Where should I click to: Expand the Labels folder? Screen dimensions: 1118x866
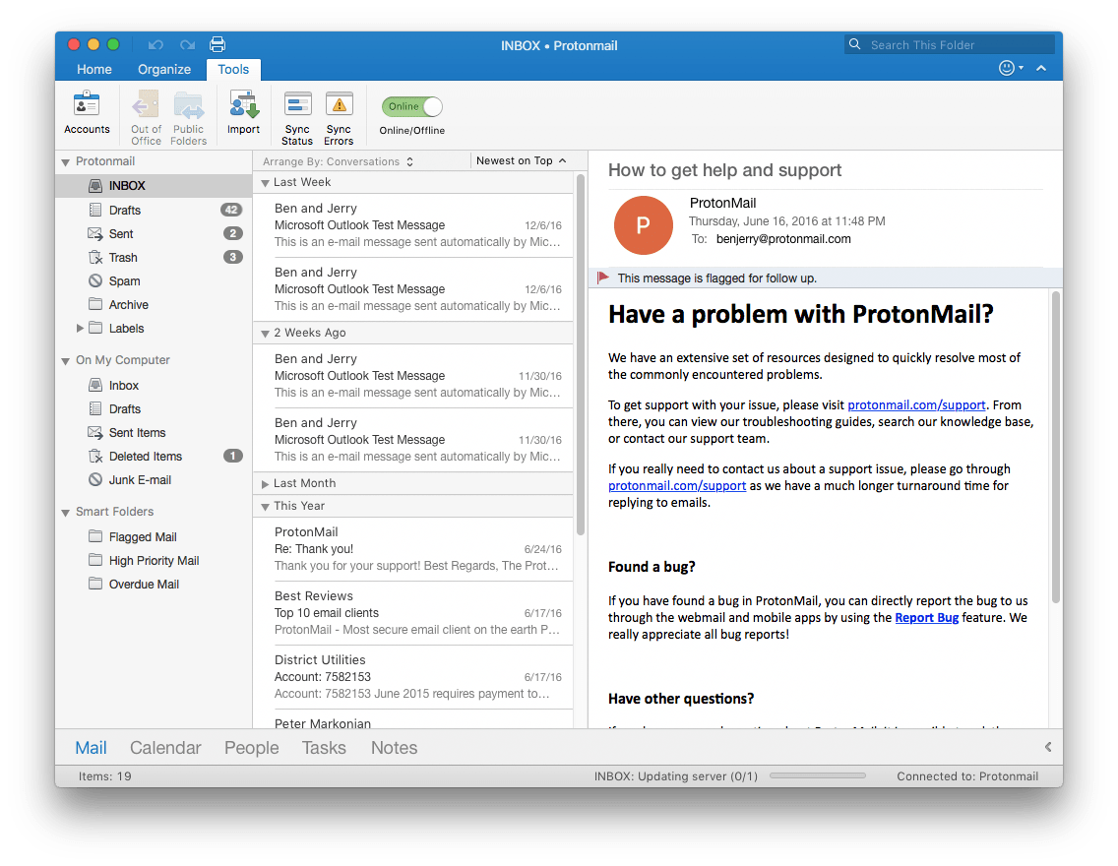(81, 328)
